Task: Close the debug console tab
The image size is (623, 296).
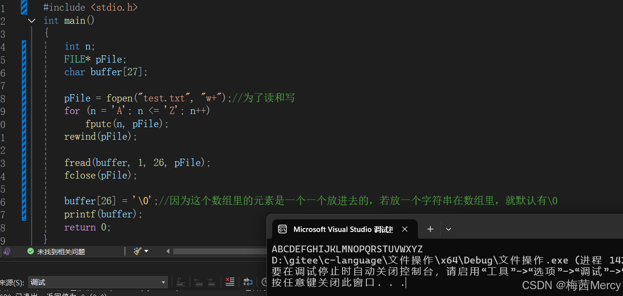Action: pyautogui.click(x=405, y=229)
